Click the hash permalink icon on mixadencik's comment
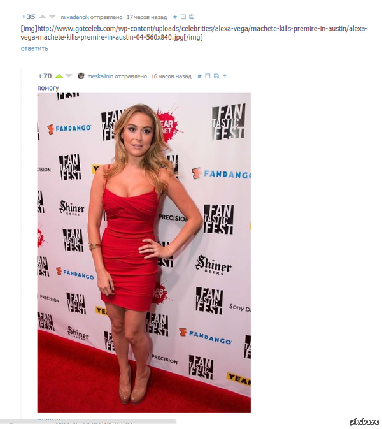Screen dimensions: 382x429 coord(175,17)
